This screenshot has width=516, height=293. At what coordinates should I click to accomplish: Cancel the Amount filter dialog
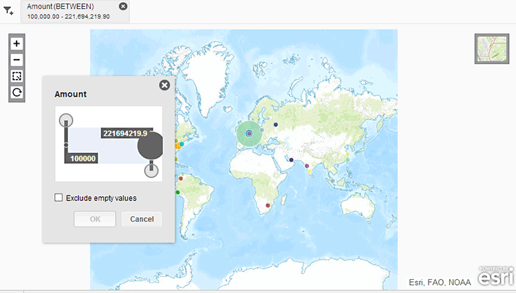tap(142, 219)
